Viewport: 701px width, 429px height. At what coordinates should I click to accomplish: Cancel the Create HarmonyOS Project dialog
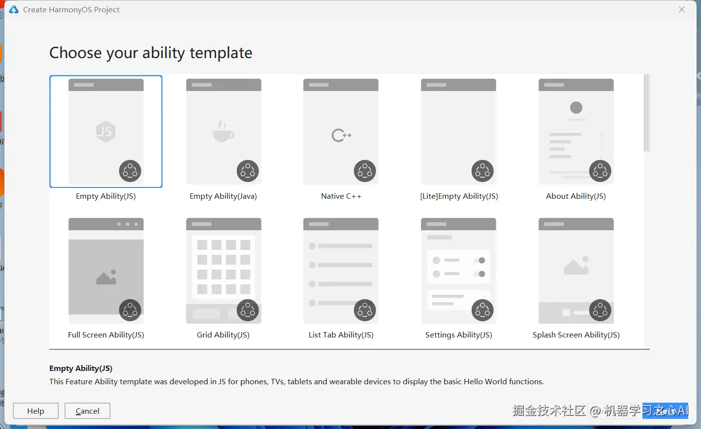pos(88,411)
